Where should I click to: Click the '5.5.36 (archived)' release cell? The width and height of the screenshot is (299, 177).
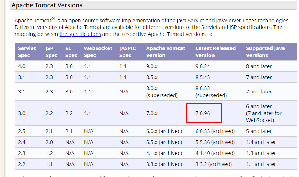coord(215,142)
